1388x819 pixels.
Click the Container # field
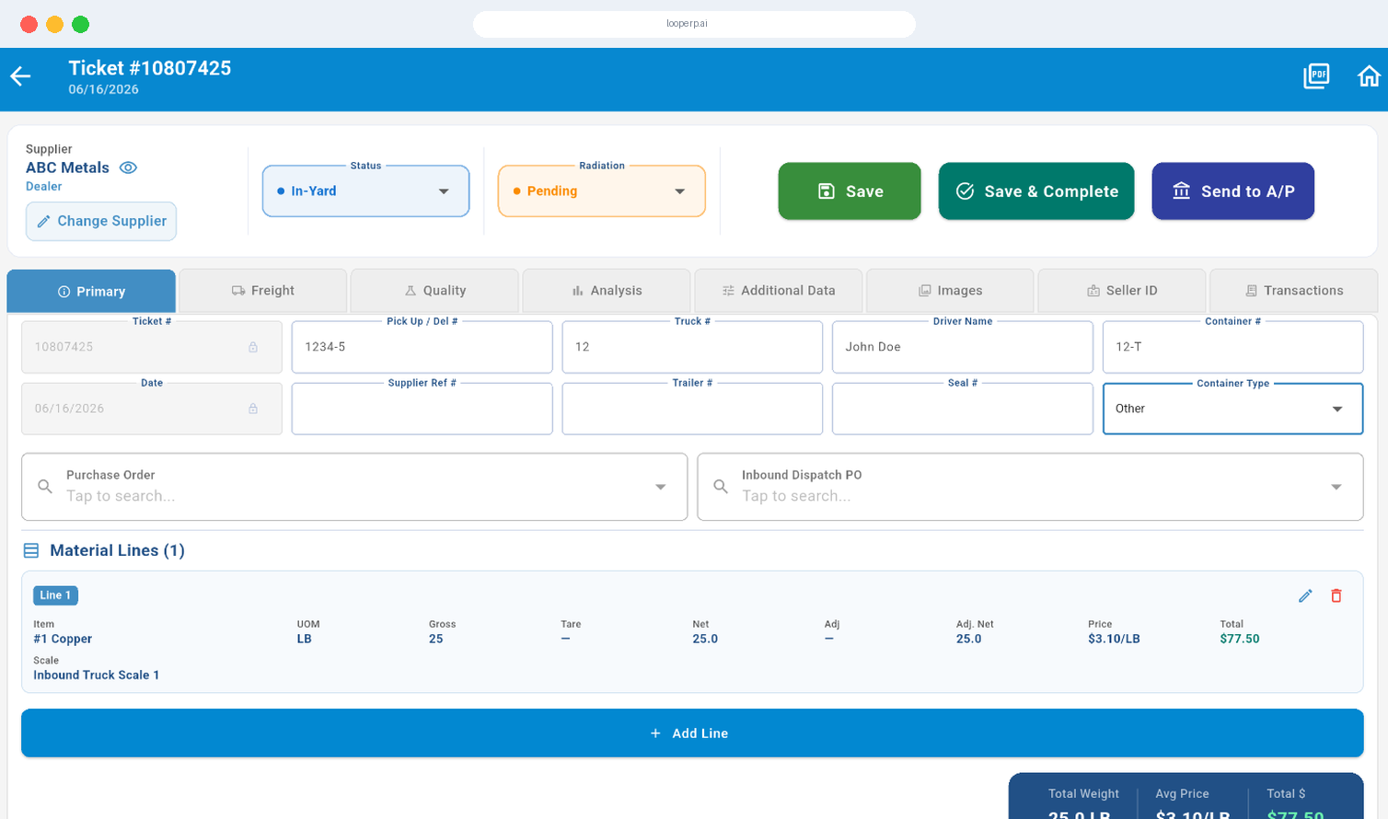pos(1232,347)
